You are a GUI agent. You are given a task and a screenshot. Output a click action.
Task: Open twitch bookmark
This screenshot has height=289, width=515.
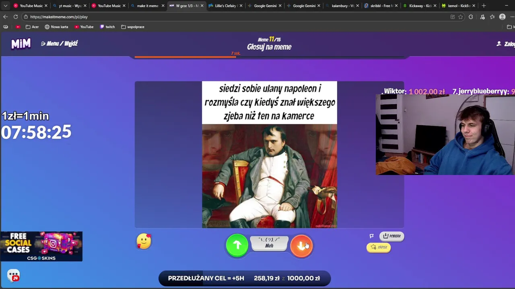pyautogui.click(x=107, y=27)
